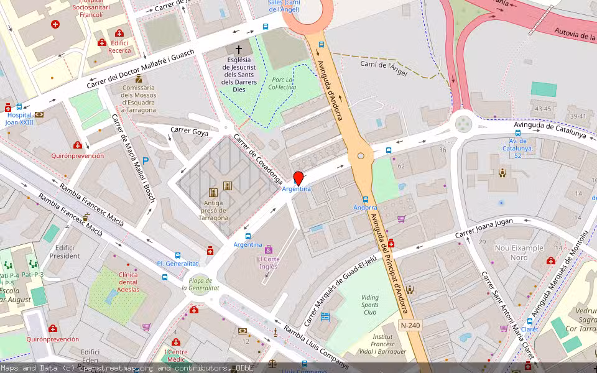The width and height of the screenshot is (597, 373).
Task: Click the 'Clínica dental Adeslas' label
Action: pos(128,282)
